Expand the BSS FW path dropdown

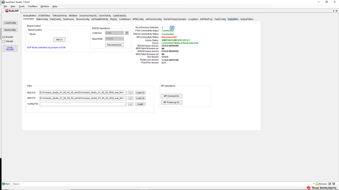click(x=125, y=93)
